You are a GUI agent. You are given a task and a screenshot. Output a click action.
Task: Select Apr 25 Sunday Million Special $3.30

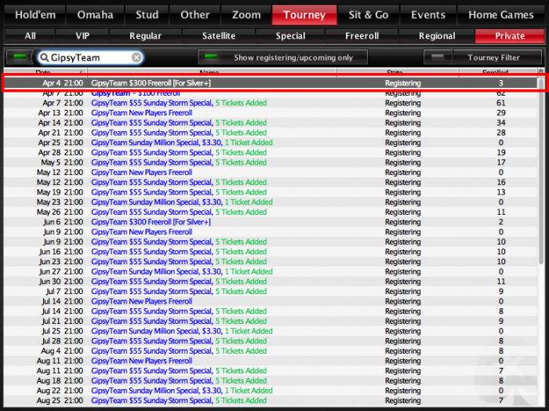(271, 143)
